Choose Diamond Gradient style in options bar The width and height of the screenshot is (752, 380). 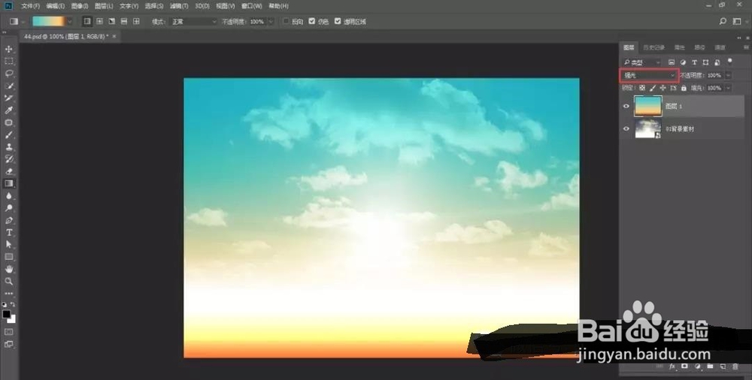[x=136, y=22]
